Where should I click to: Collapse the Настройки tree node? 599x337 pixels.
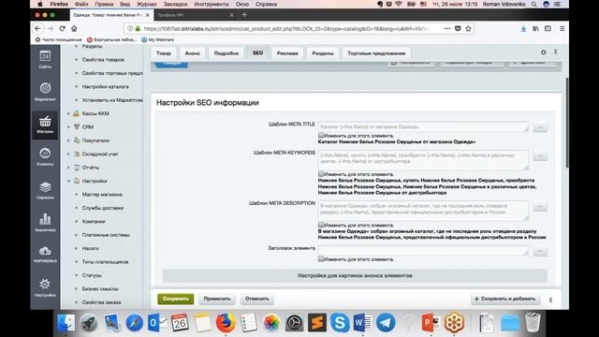click(x=68, y=181)
